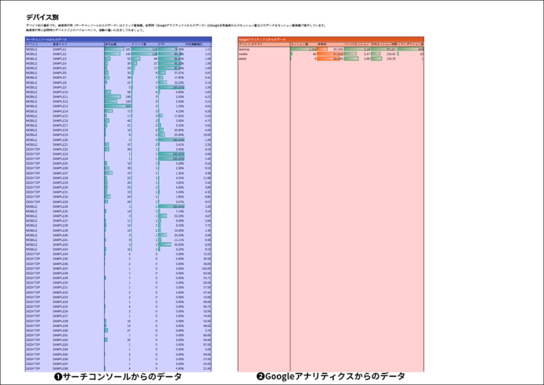544x385 pixels.
Task: Click the SAMPLE27 query cell
Action: coord(61,173)
